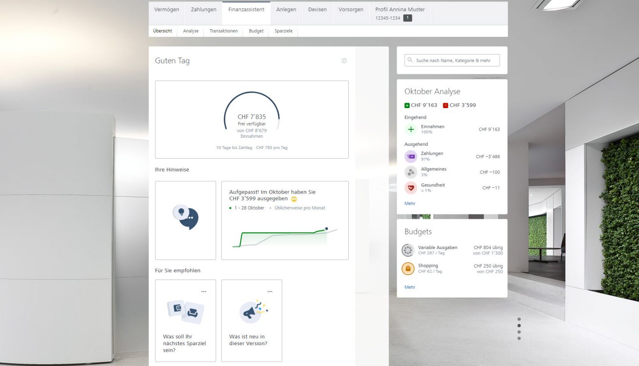639x366 pixels.
Task: Click the grey Allgemeines category icon
Action: pyautogui.click(x=410, y=172)
